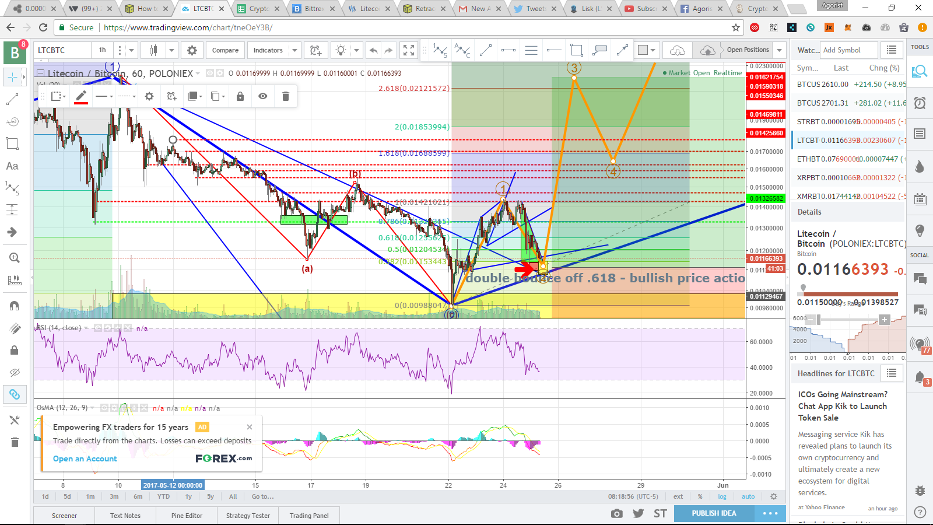Expand the Indicators templates dropdown arrow
This screenshot has width=933, height=525.
pos(294,50)
